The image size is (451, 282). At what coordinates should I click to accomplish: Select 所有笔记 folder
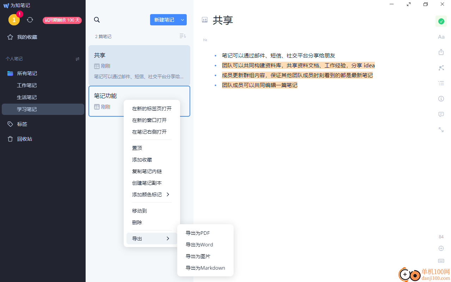point(43,73)
